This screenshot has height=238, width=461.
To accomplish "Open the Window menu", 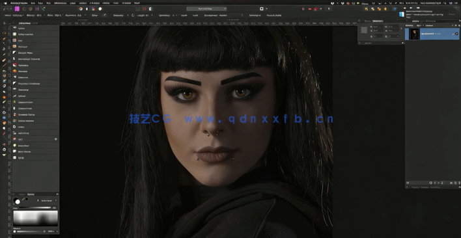I will click(126, 3).
